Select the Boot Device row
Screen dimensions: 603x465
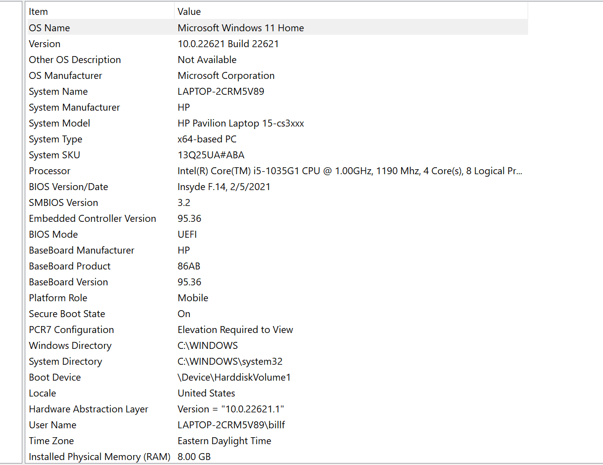coord(149,377)
